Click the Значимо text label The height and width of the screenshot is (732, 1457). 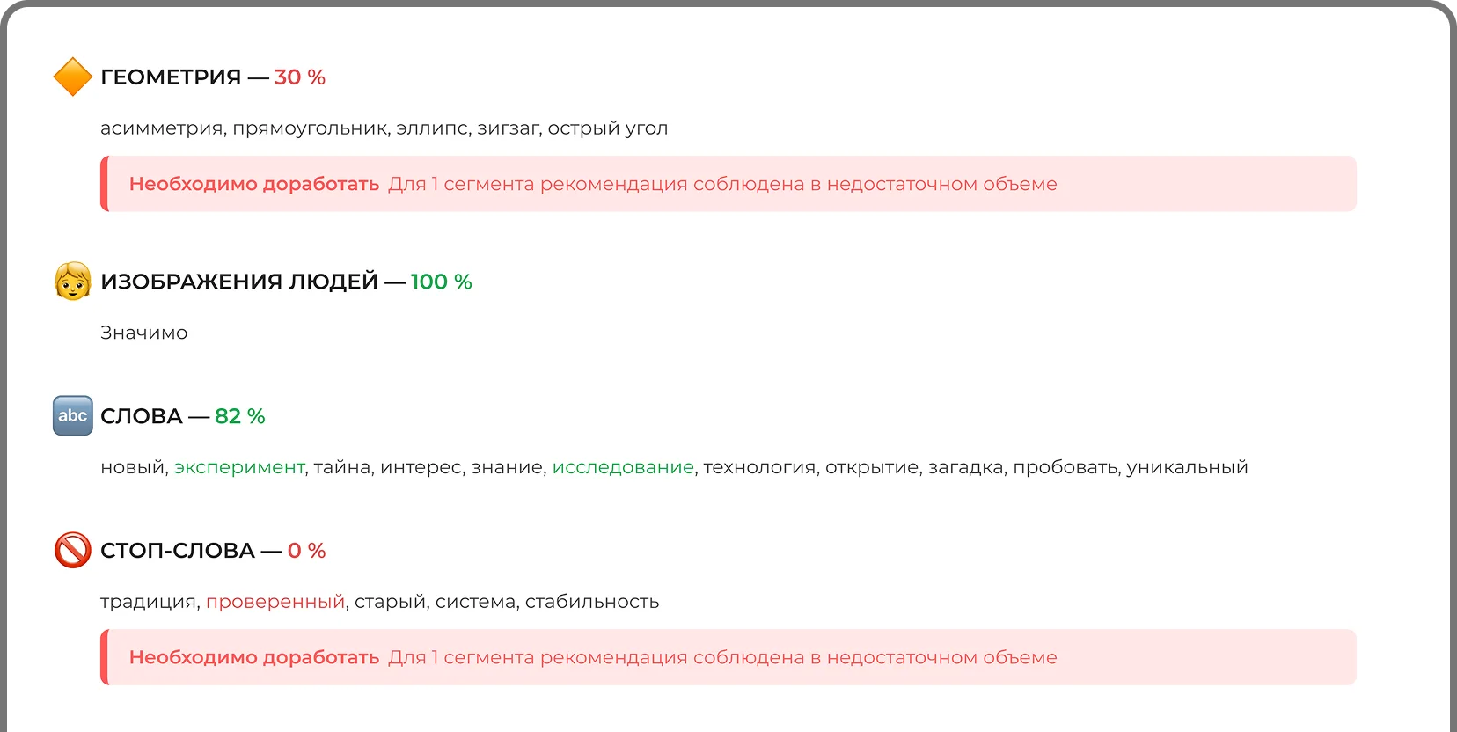[143, 333]
